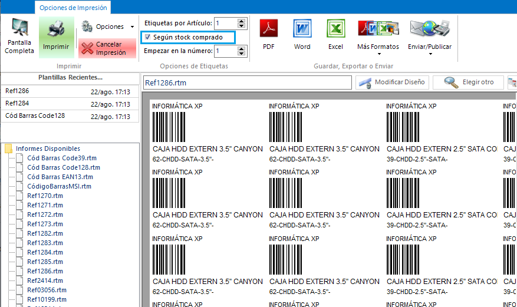Image resolution: width=517 pixels, height=307 pixels.
Task: Decrease Empezar en la número value
Action: tap(242, 54)
